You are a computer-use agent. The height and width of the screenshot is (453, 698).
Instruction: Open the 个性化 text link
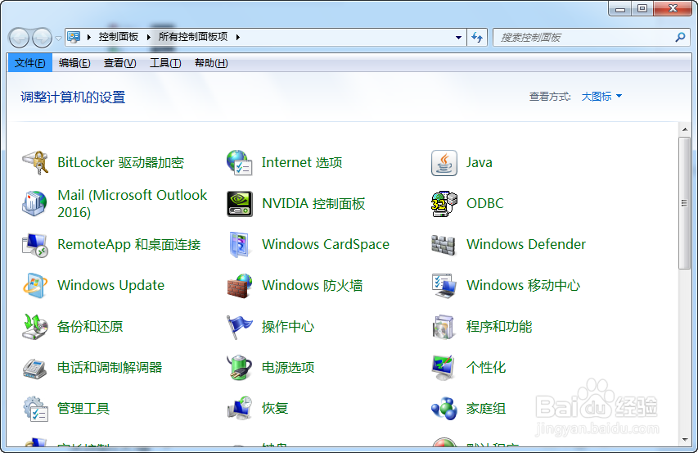tap(486, 368)
